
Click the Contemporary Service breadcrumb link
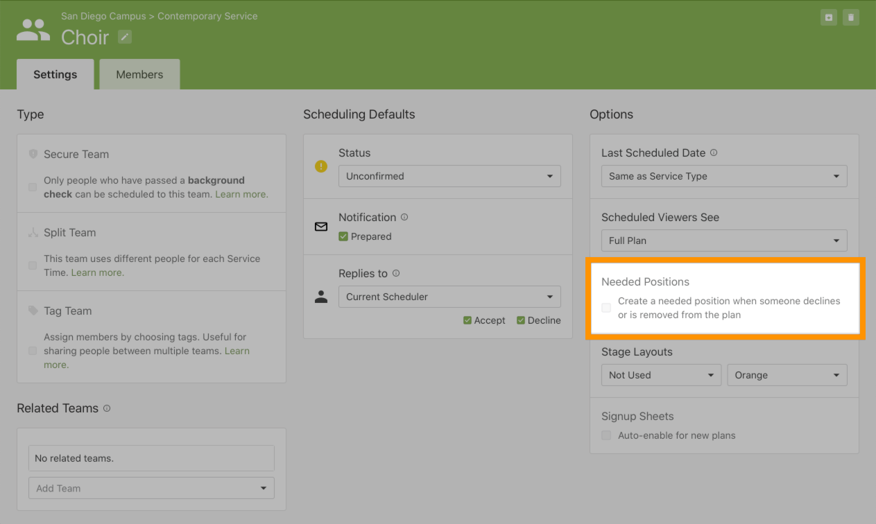pyautogui.click(x=207, y=16)
